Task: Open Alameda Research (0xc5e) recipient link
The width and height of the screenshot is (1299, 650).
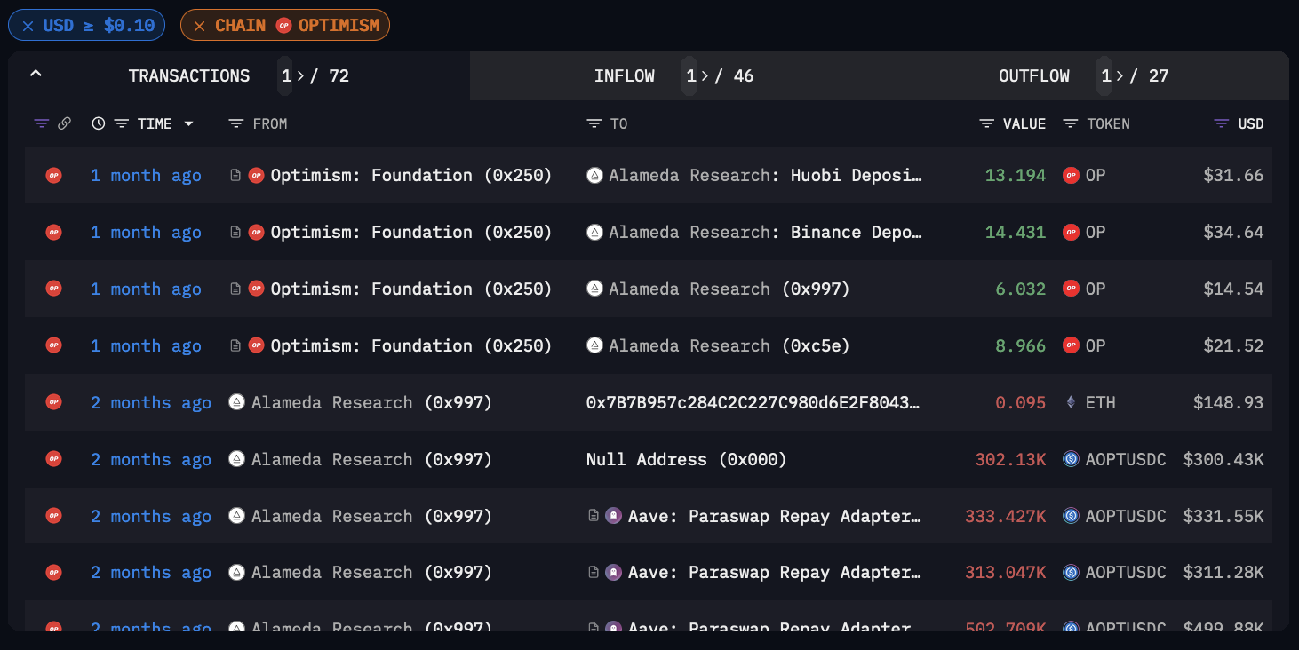Action: pyautogui.click(x=729, y=346)
